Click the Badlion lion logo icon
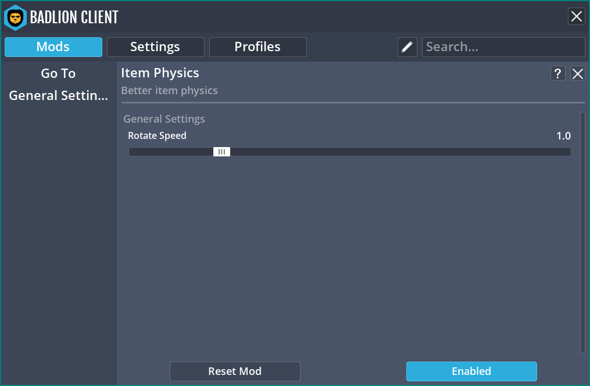Screen dimensions: 590x386 [x=15, y=17]
